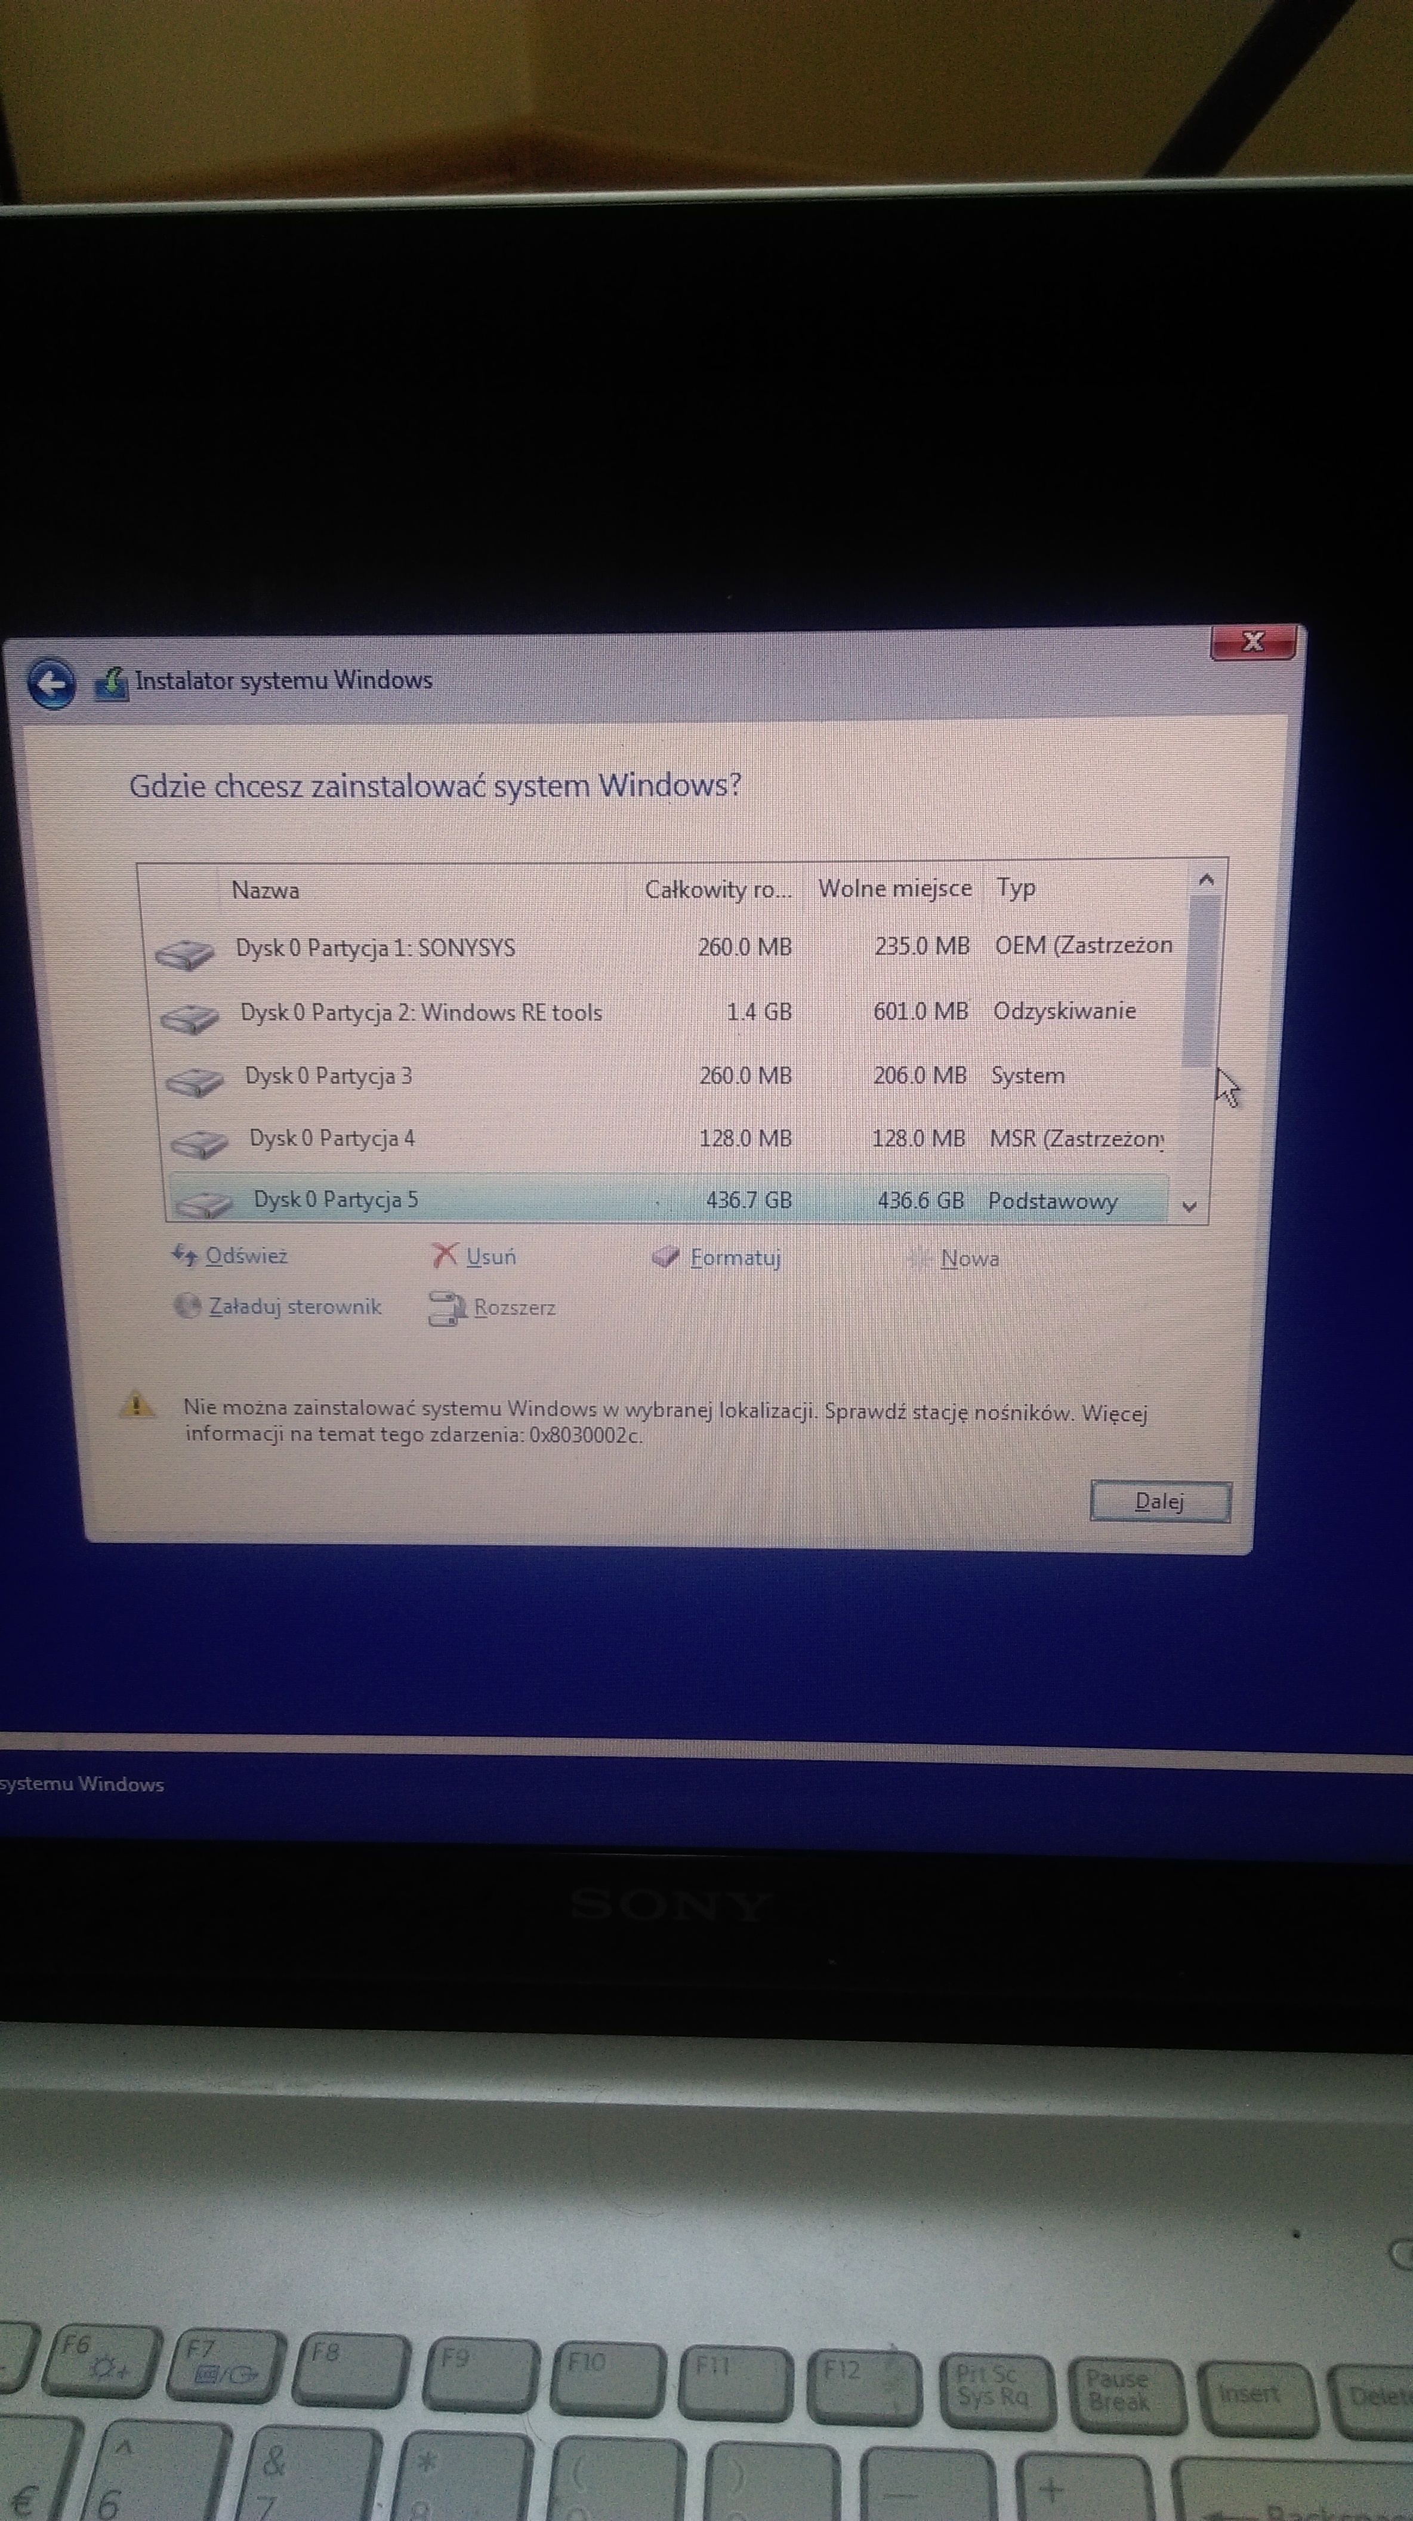Click the partition list scroll down arrow
Image resolution: width=1413 pixels, height=2521 pixels.
click(x=1190, y=1207)
